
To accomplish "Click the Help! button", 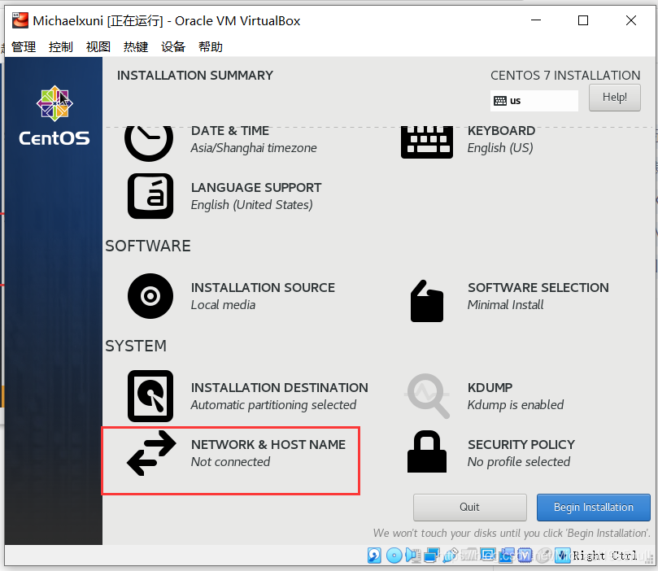I will (614, 98).
